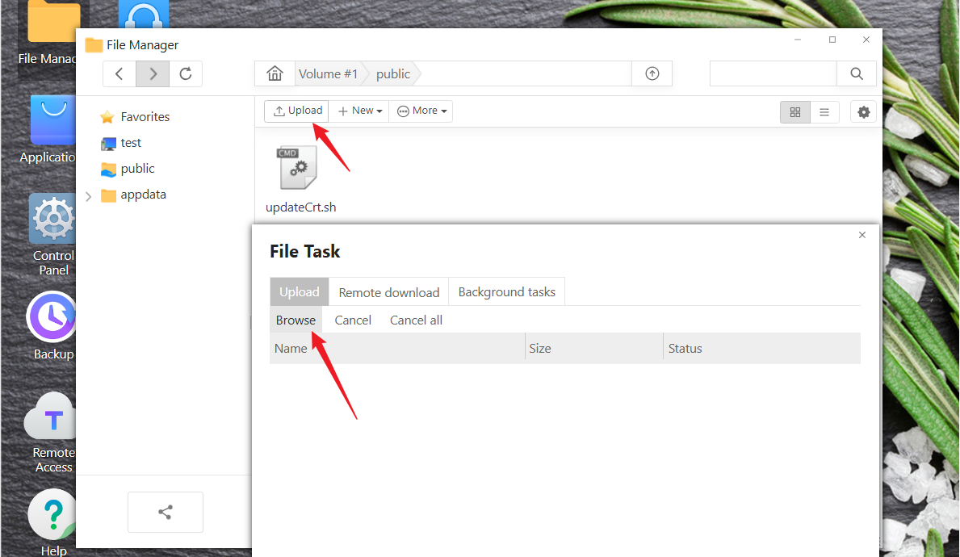960x557 pixels.
Task: Open the New dropdown menu
Action: (x=359, y=111)
